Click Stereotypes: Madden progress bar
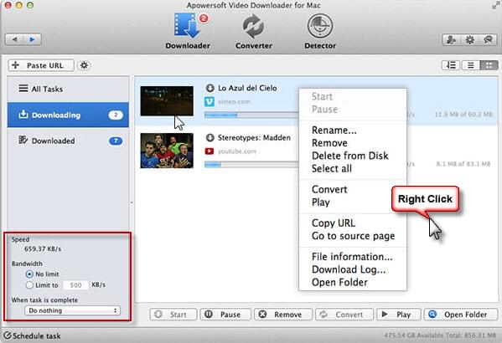This screenshot has height=343, width=502. [251, 164]
